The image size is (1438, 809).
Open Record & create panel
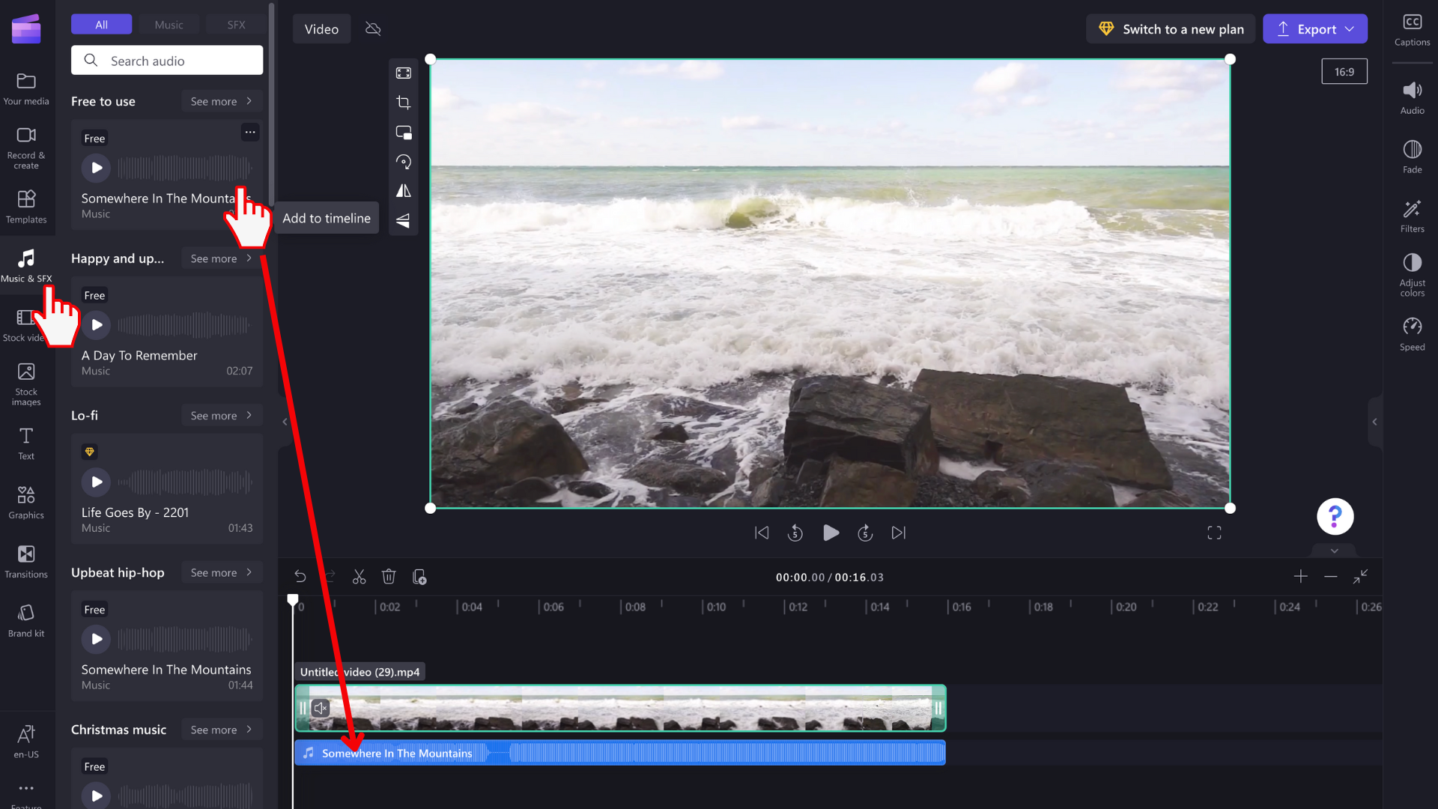point(26,148)
